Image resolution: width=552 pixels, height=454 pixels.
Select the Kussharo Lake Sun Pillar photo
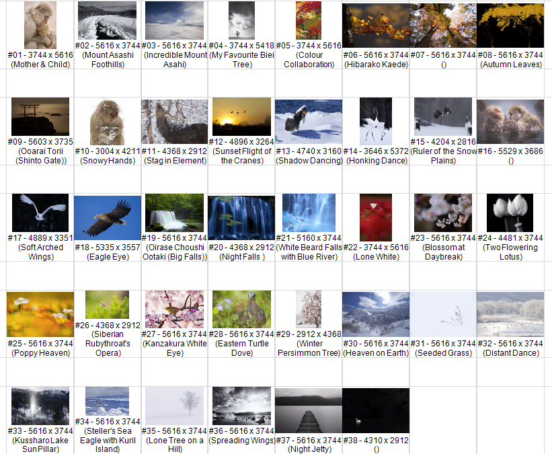[40, 406]
